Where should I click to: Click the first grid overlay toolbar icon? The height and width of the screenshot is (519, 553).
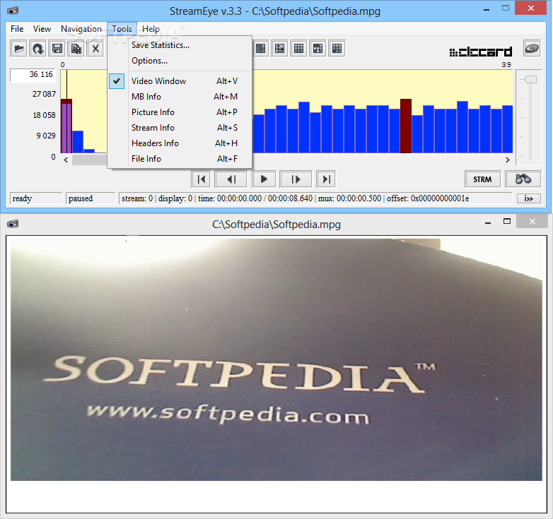click(260, 49)
